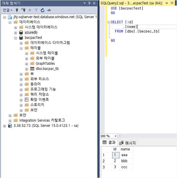The width and height of the screenshot is (177, 178).
Task: Select the results cell containing ccc
Action: (126, 167)
